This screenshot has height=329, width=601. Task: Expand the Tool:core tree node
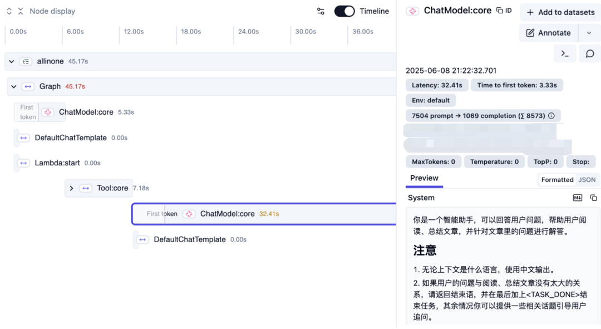(x=71, y=188)
